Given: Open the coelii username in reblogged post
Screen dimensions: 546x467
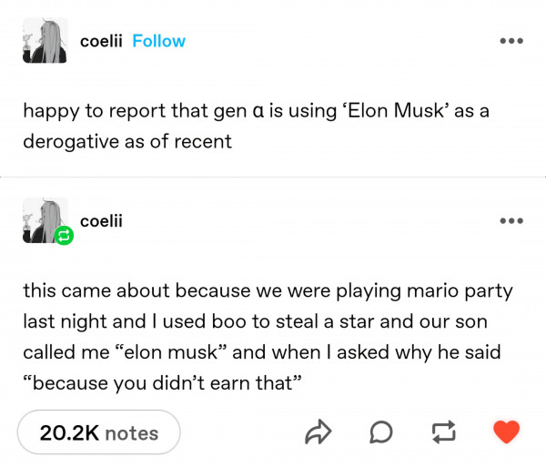Looking at the screenshot, I should point(101,221).
